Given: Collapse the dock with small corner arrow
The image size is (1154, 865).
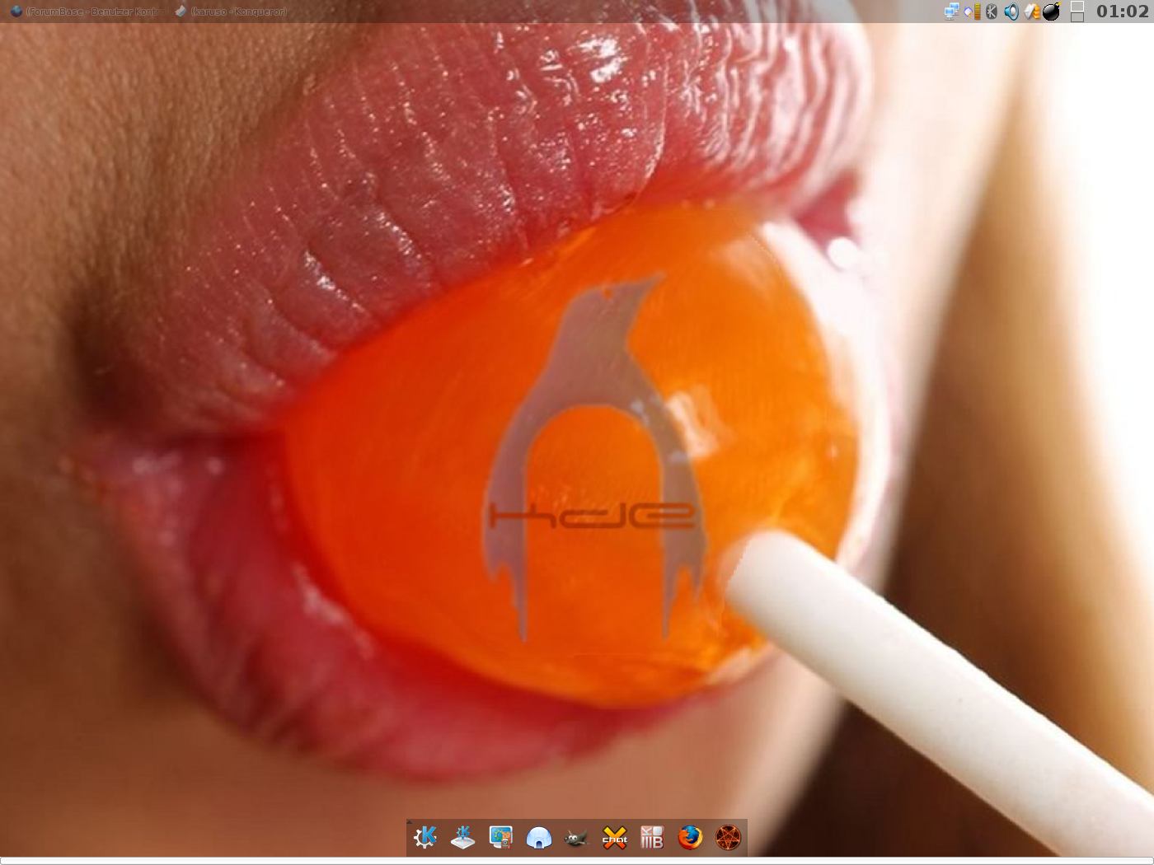Looking at the screenshot, I should pos(409,821).
